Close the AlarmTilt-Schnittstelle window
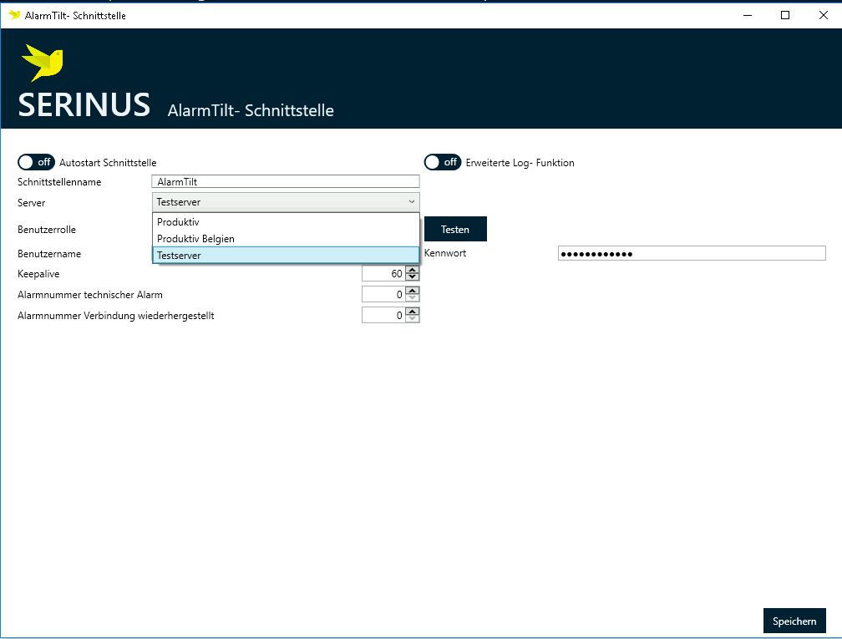This screenshot has height=639, width=842. click(x=824, y=15)
